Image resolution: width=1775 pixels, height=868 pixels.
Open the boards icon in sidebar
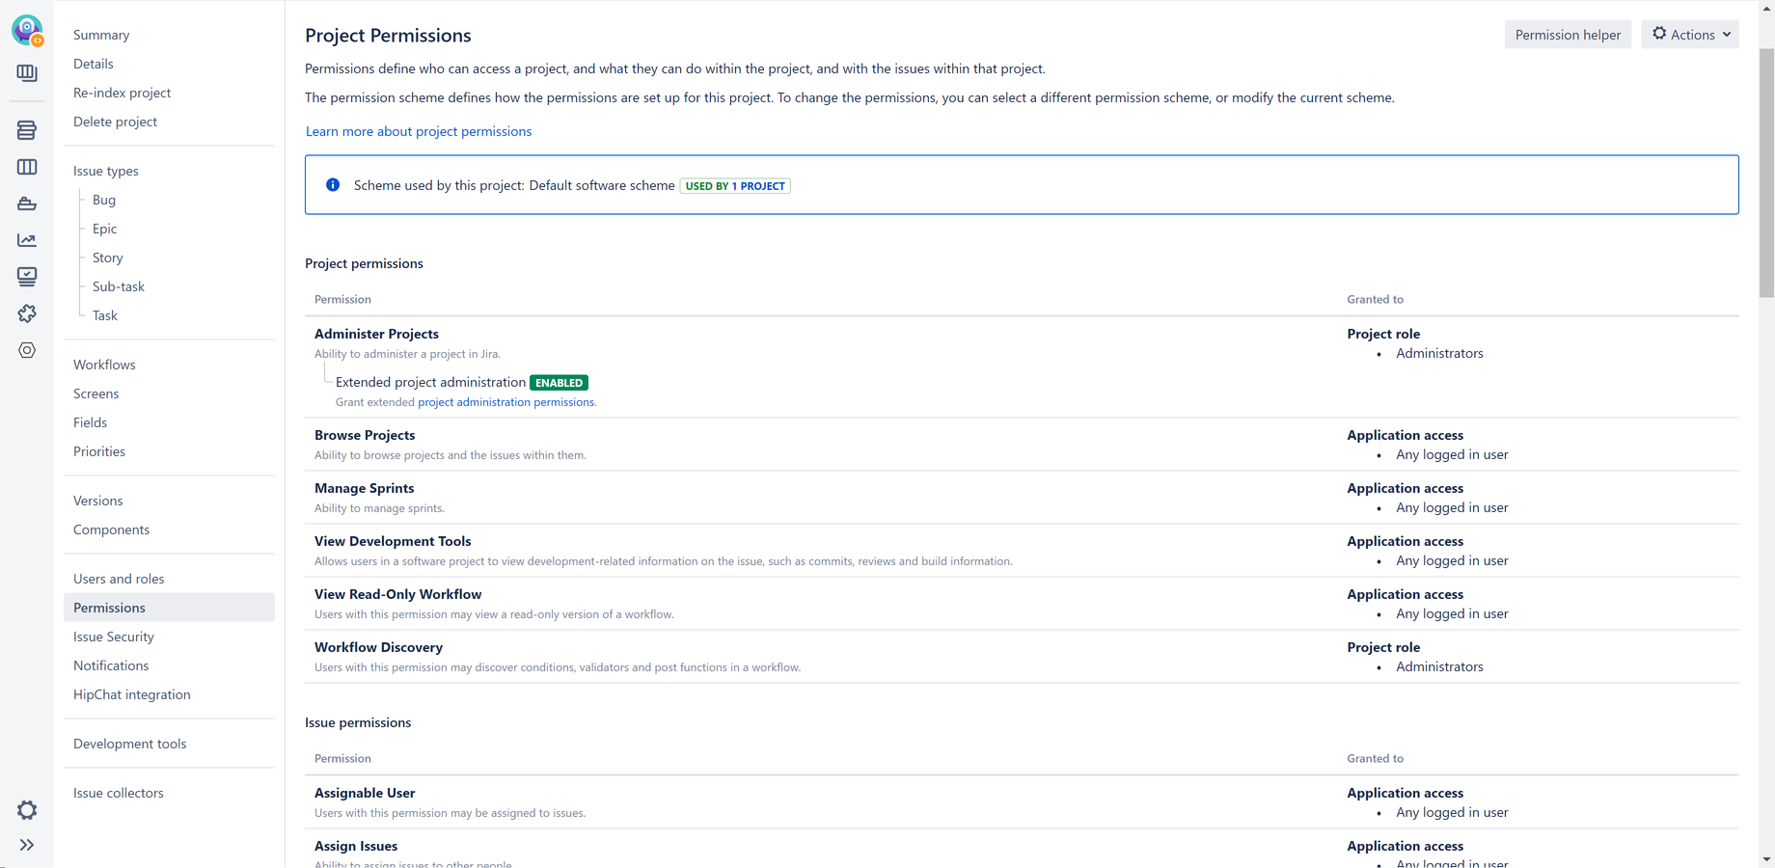27,73
